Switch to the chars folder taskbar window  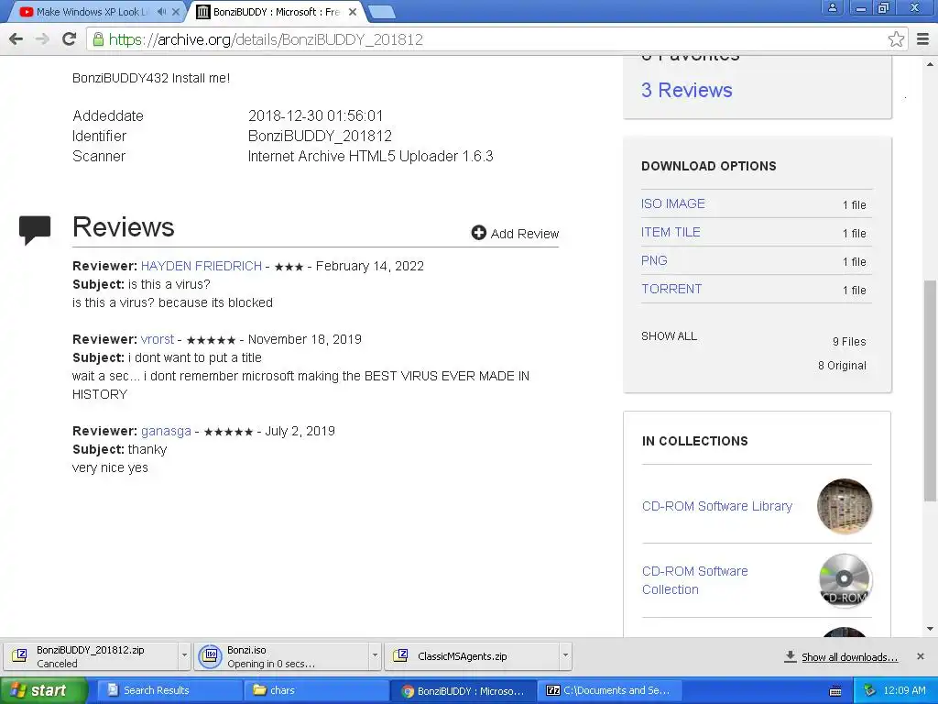click(316, 690)
